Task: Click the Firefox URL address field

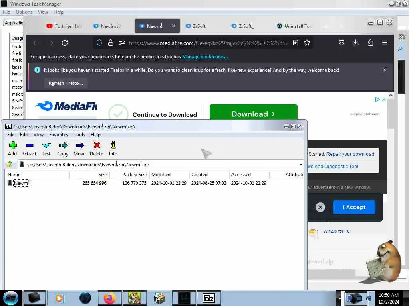Action: 208,43
